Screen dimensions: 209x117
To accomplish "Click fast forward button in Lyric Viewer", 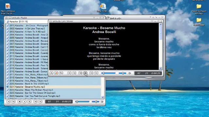I will tap(91, 73).
